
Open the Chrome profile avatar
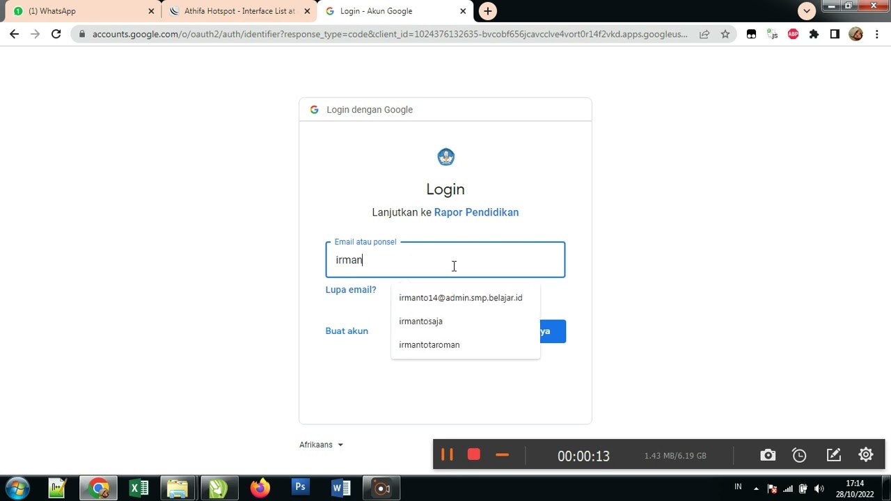[x=856, y=33]
